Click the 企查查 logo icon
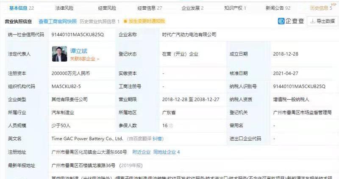Screen dimensions: 339x179 [281, 21]
